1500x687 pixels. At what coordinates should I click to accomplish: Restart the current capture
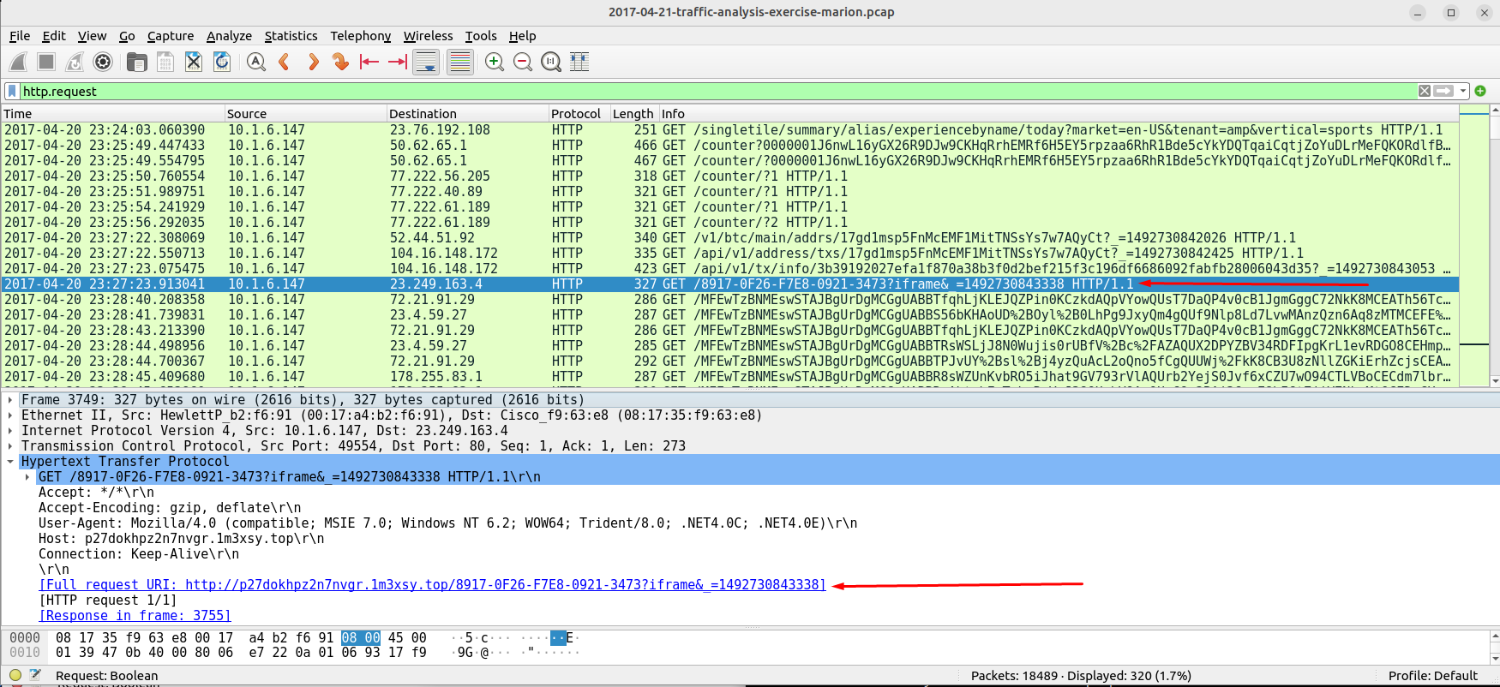pos(75,62)
